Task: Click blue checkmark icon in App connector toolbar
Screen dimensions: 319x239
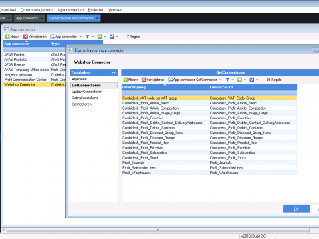Action: point(112,37)
